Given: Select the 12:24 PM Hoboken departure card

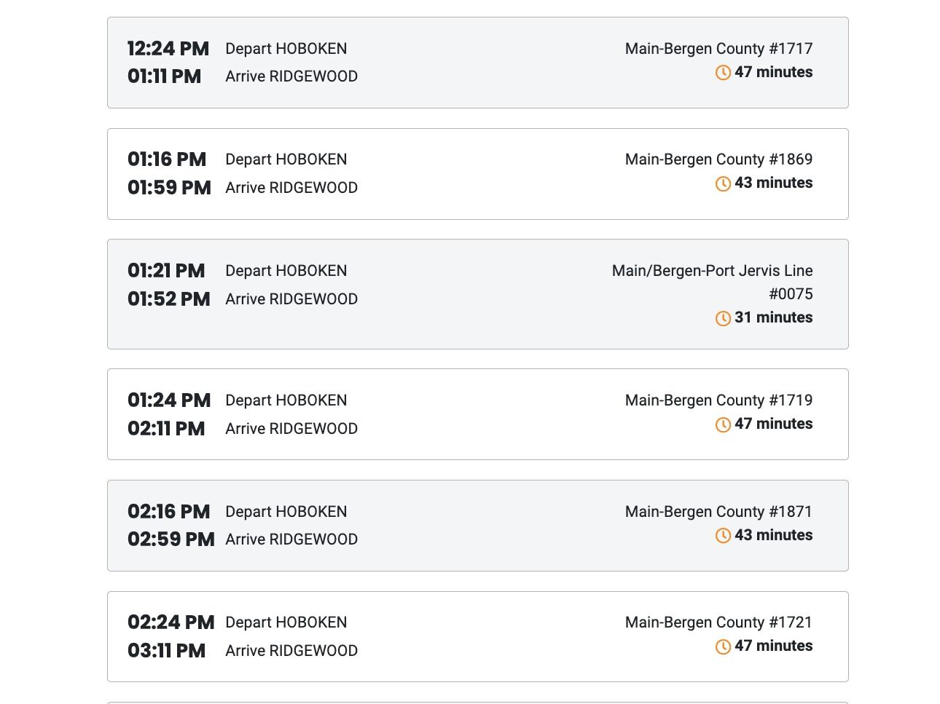Looking at the screenshot, I should coord(478,63).
